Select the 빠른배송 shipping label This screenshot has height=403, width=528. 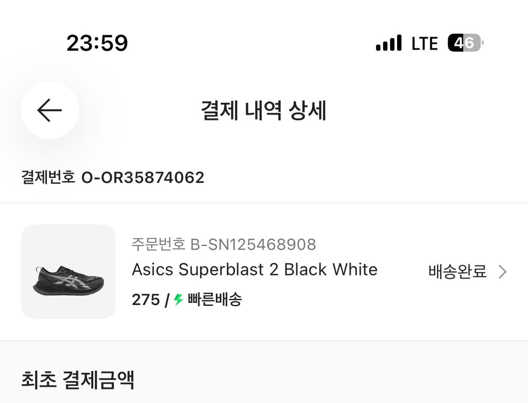pyautogui.click(x=215, y=299)
